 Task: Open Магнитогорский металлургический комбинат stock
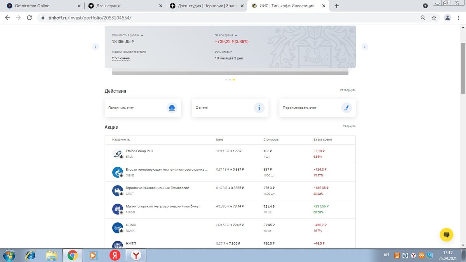pos(230,209)
